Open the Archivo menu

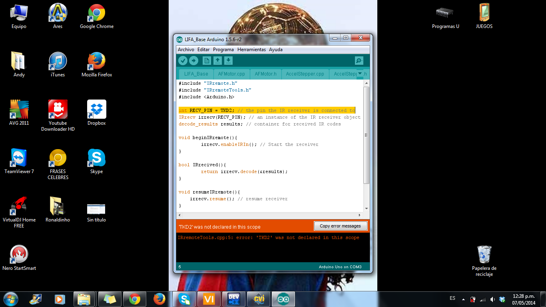point(186,50)
